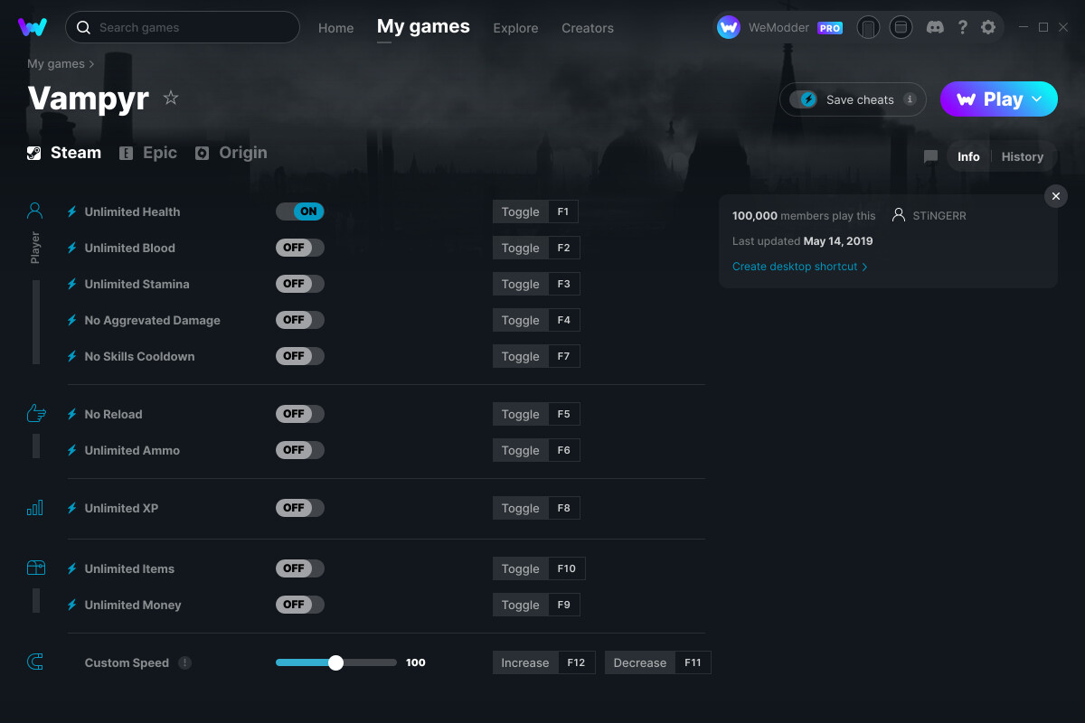Click lightning icon beside Unlimited Blood

72,248
